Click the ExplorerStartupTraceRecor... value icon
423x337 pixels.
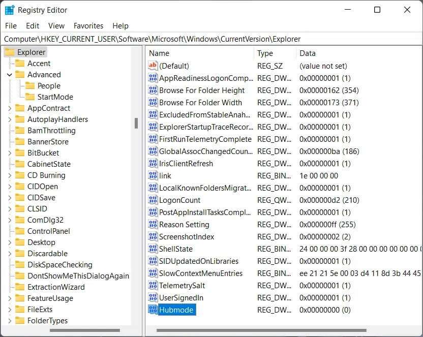click(x=153, y=127)
